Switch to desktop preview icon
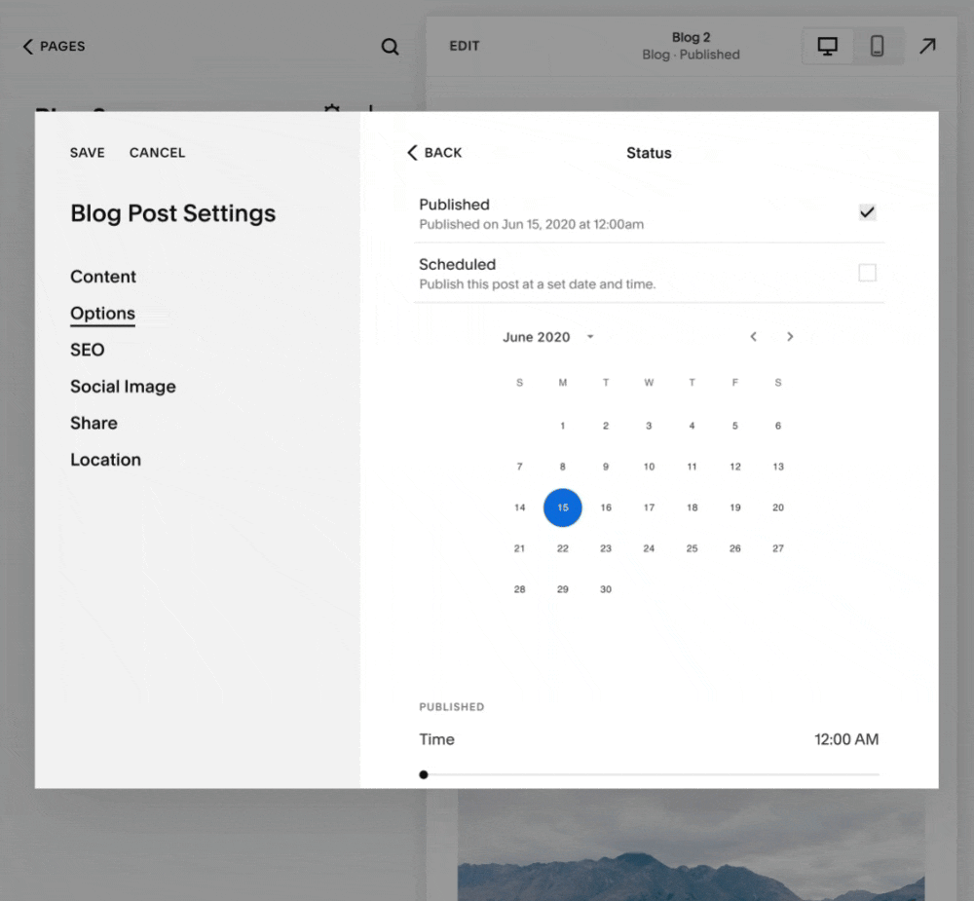Image resolution: width=974 pixels, height=901 pixels. coord(827,46)
